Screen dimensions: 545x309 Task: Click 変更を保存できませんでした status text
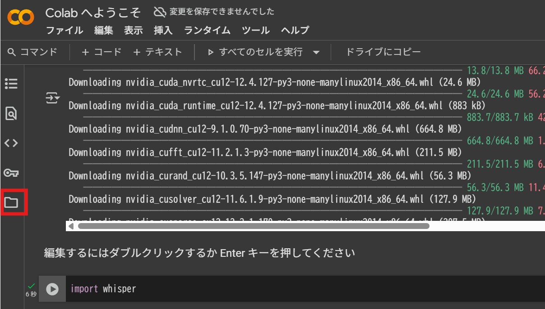222,12
